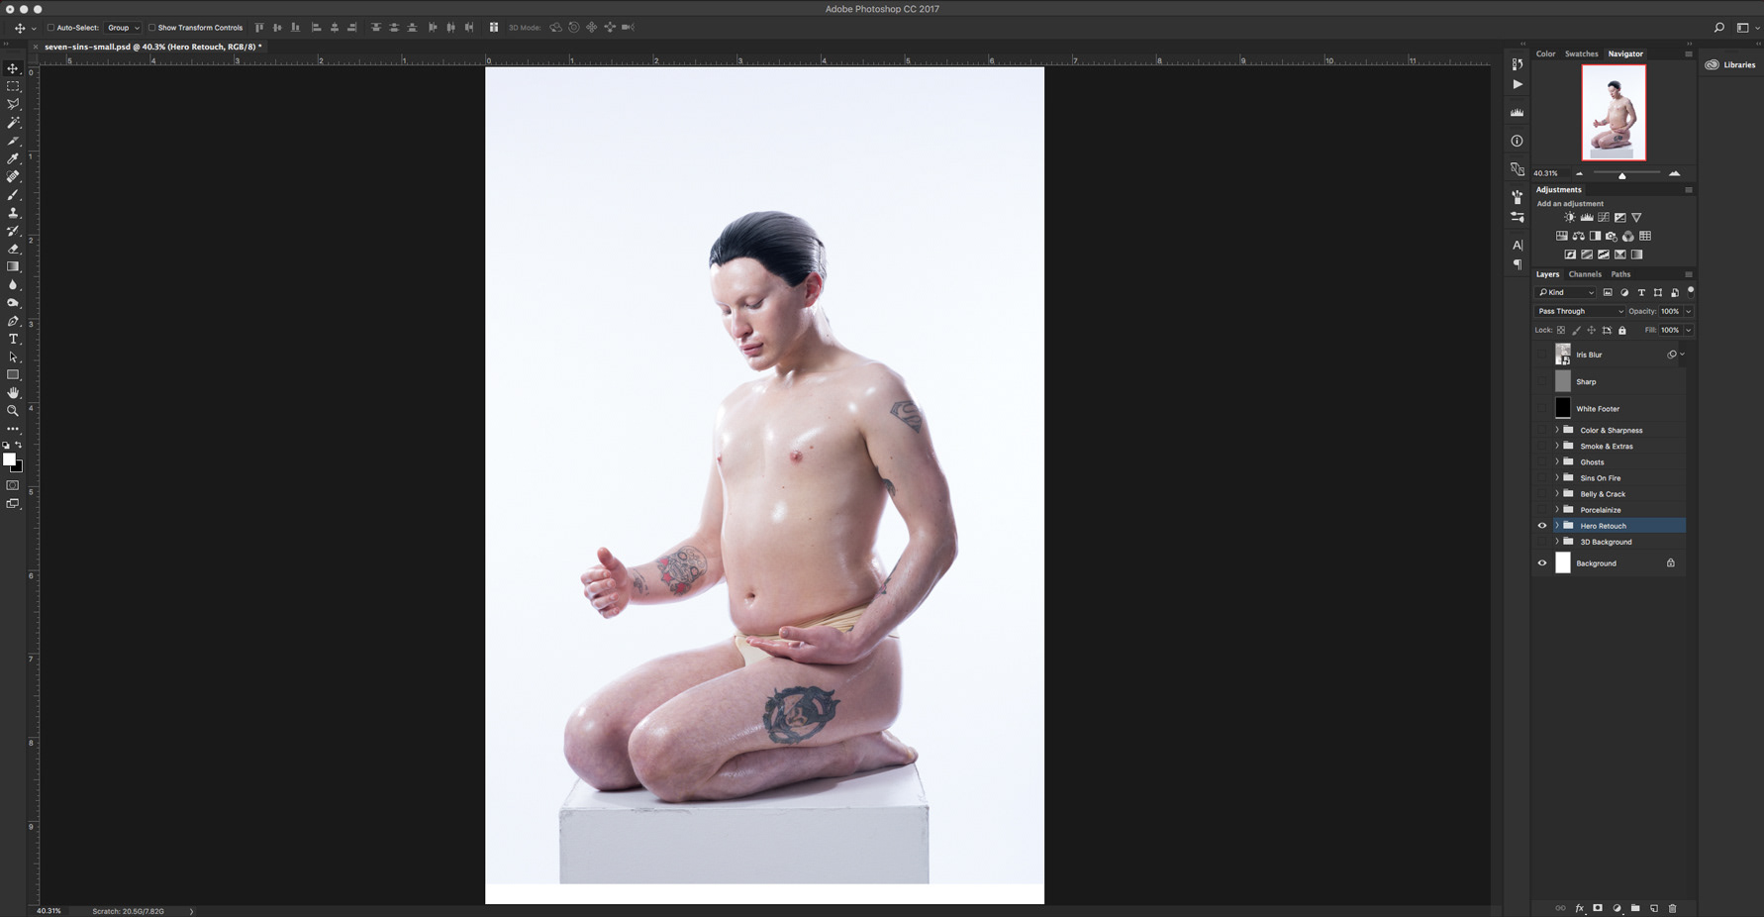Add a Curves adjustment
1764x917 pixels.
1604,218
